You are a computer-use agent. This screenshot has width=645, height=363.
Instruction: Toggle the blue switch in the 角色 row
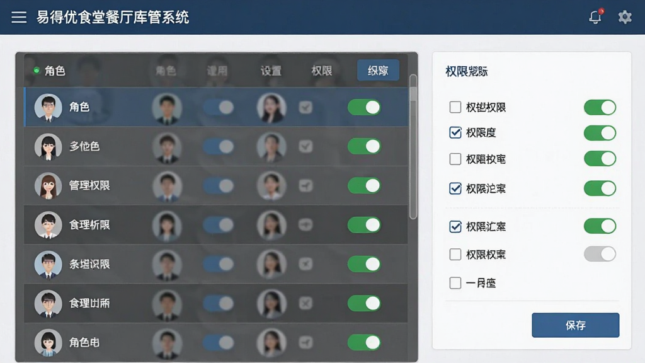pyautogui.click(x=219, y=107)
